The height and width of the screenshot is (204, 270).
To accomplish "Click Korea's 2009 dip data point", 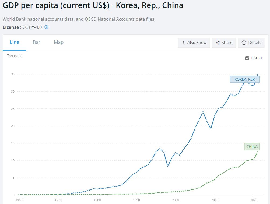I will (x=211, y=129).
